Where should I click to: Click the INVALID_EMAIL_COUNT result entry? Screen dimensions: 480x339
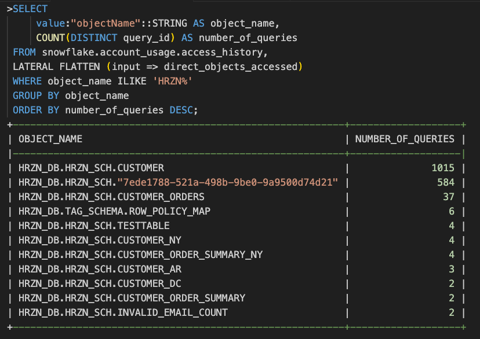click(123, 312)
